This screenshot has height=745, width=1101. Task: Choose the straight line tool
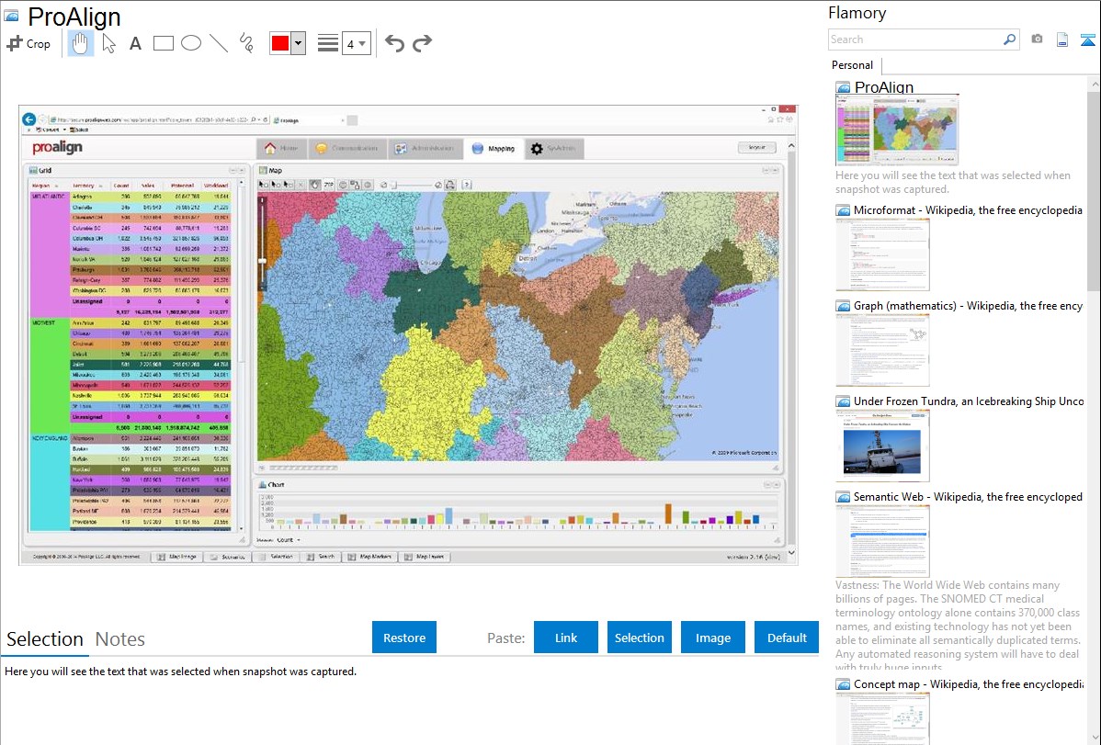click(x=219, y=43)
